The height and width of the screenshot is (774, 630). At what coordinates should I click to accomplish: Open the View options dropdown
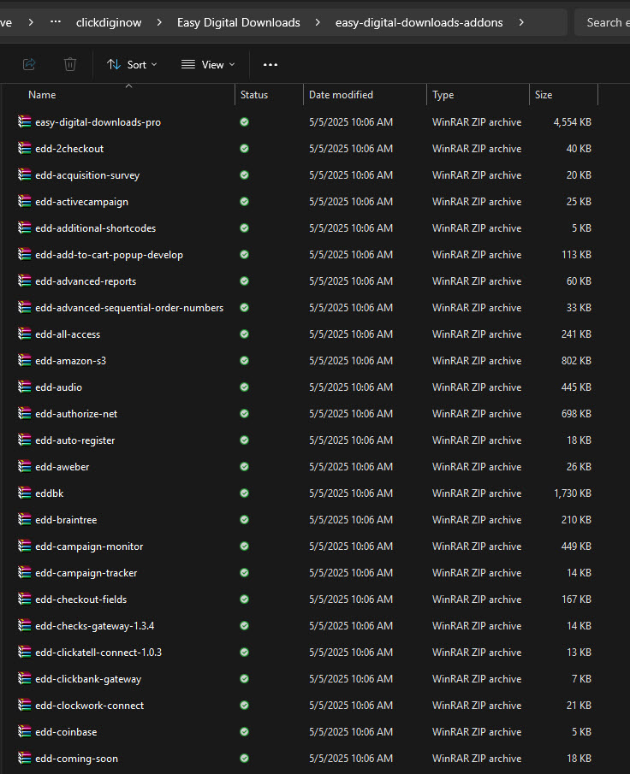[x=207, y=65]
